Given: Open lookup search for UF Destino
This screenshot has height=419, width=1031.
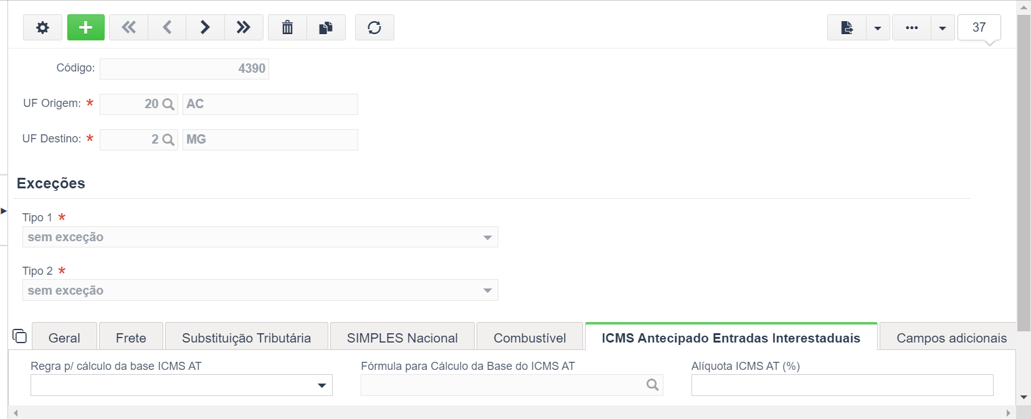Looking at the screenshot, I should pos(168,140).
